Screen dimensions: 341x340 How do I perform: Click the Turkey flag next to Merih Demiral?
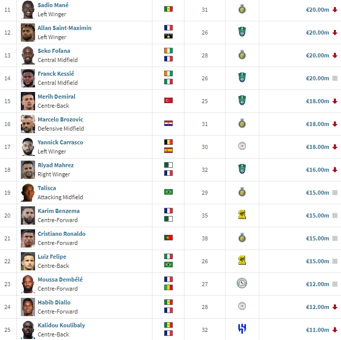tap(168, 100)
